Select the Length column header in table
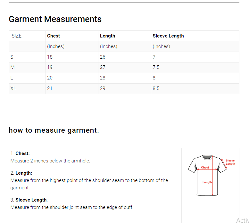Image resolution: width=249 pixels, height=223 pixels. tap(107, 36)
